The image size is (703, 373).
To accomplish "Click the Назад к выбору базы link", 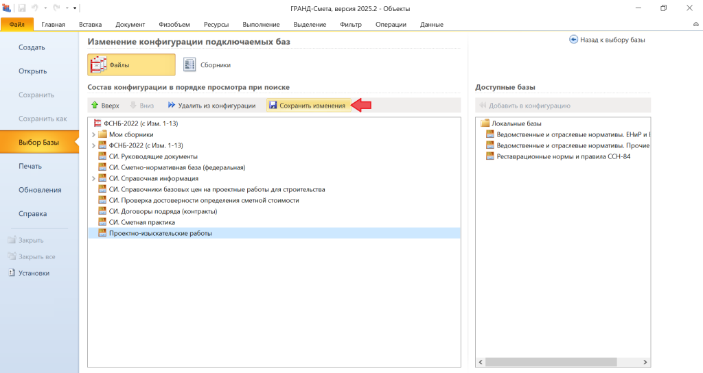I will click(607, 40).
